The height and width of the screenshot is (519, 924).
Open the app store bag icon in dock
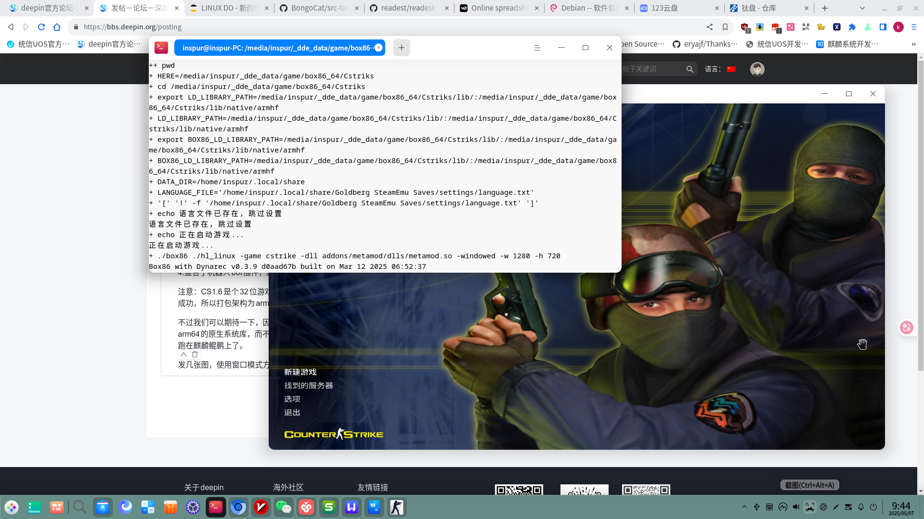170,507
